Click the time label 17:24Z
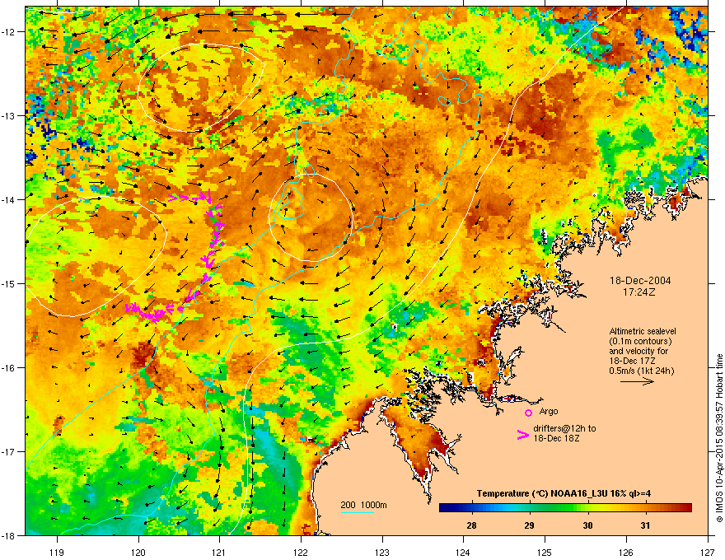The image size is (725, 560). [x=639, y=292]
